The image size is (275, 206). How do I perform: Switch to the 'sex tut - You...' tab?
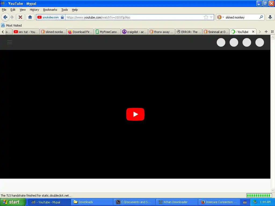pos(26,32)
